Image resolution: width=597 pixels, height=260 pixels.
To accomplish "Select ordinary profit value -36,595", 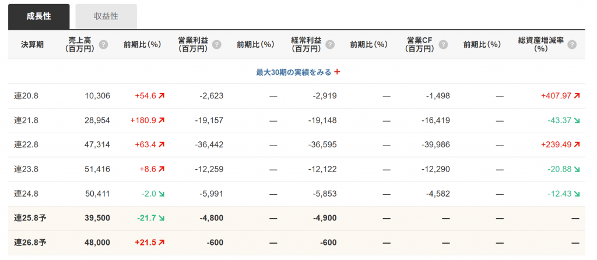I will click(322, 145).
